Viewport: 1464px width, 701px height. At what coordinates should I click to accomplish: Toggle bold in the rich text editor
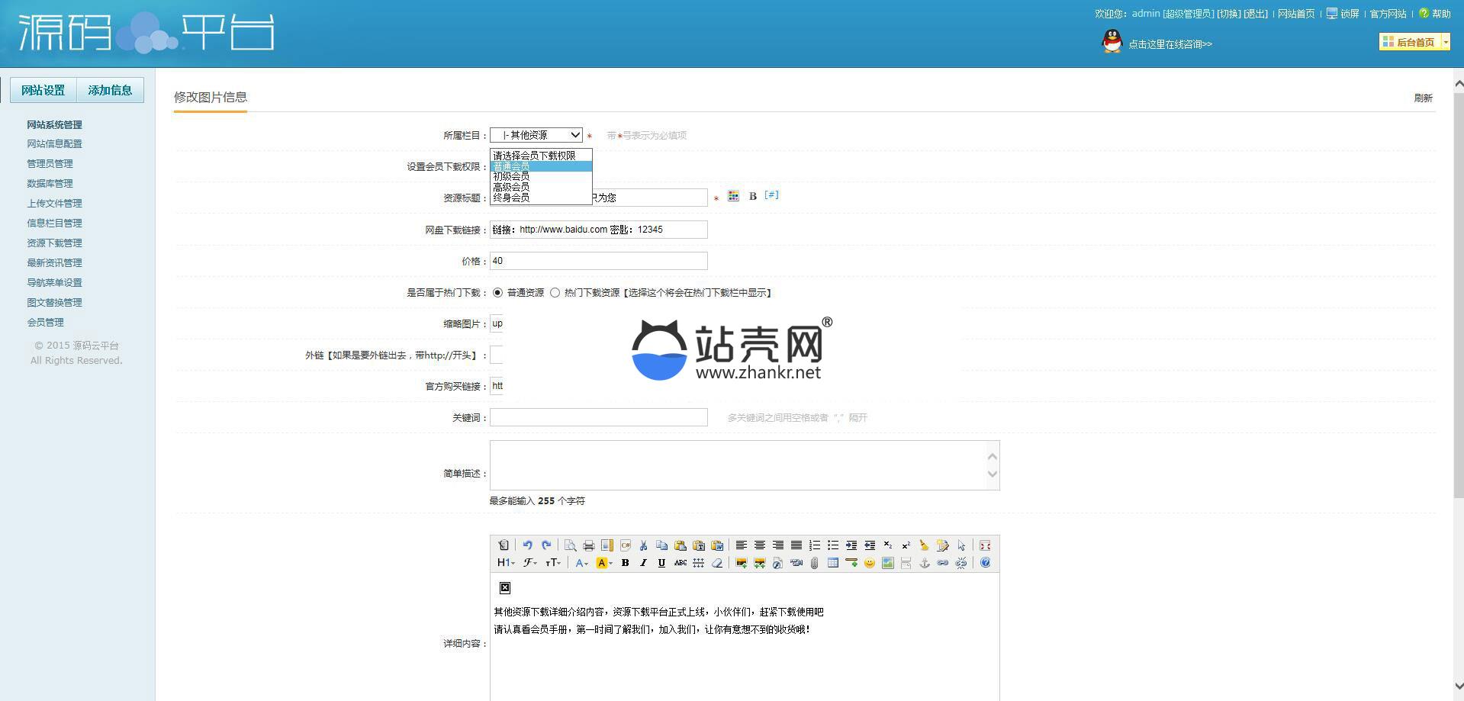625,563
